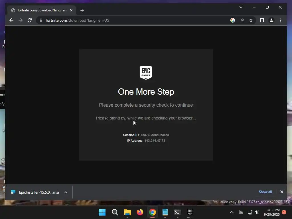Show hidden system tray icons
Viewport: 292px width, 219px height.
tap(232, 212)
